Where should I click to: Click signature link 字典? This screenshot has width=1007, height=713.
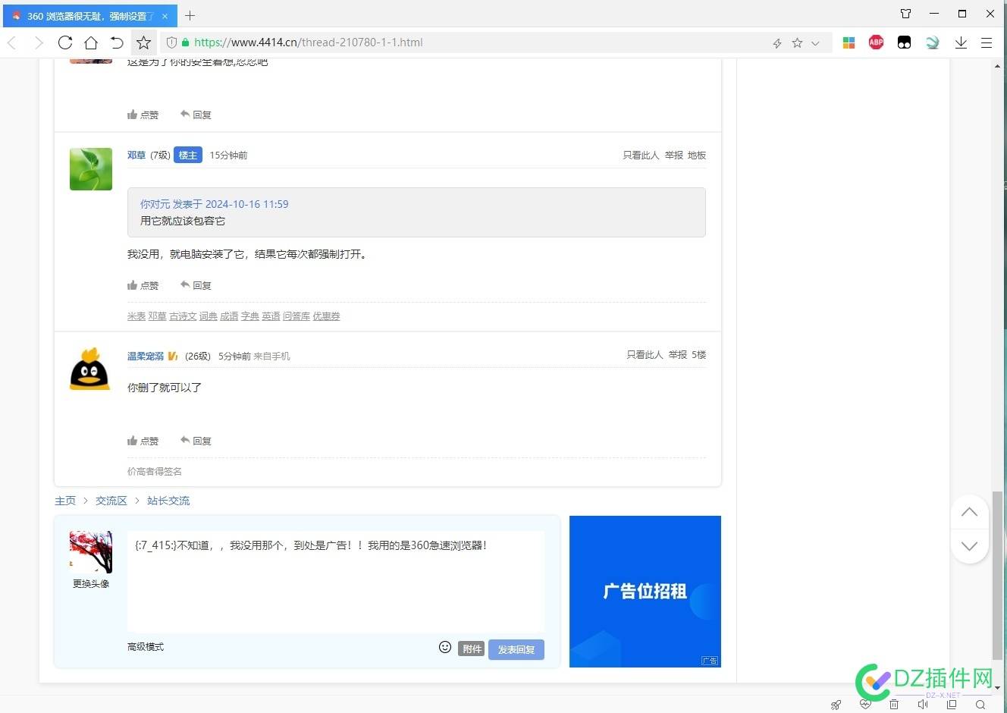coord(250,316)
